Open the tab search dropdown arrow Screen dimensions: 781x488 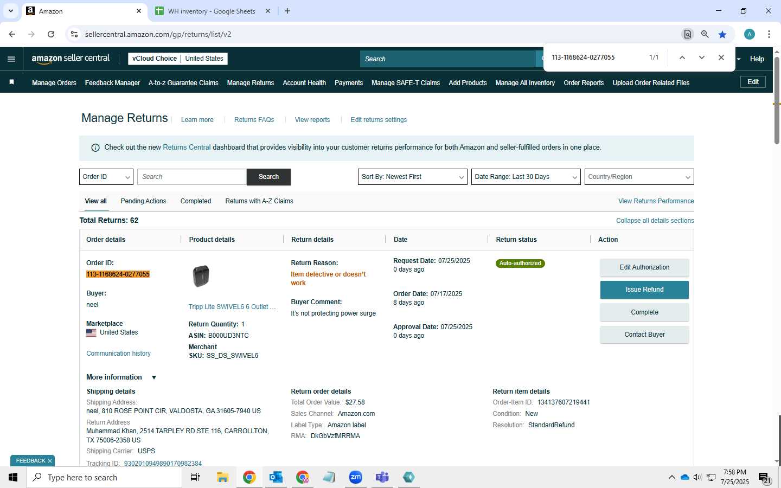tap(10, 11)
